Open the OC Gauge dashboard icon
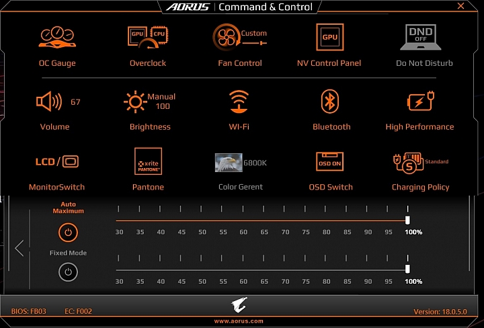The width and height of the screenshot is (484, 328). [57, 37]
